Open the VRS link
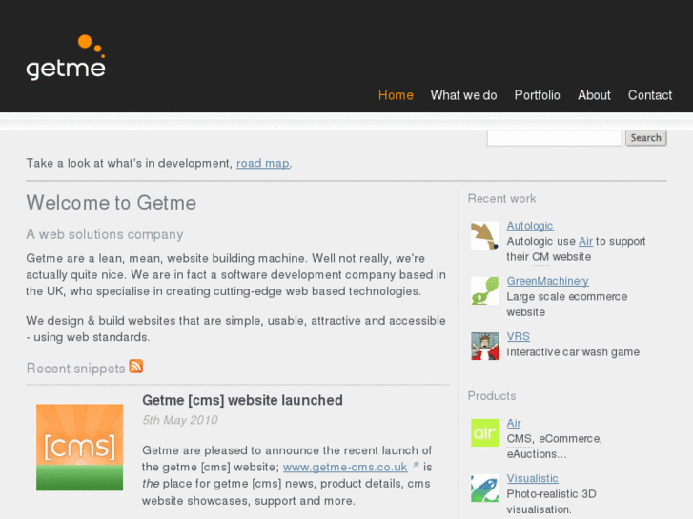 [x=518, y=336]
